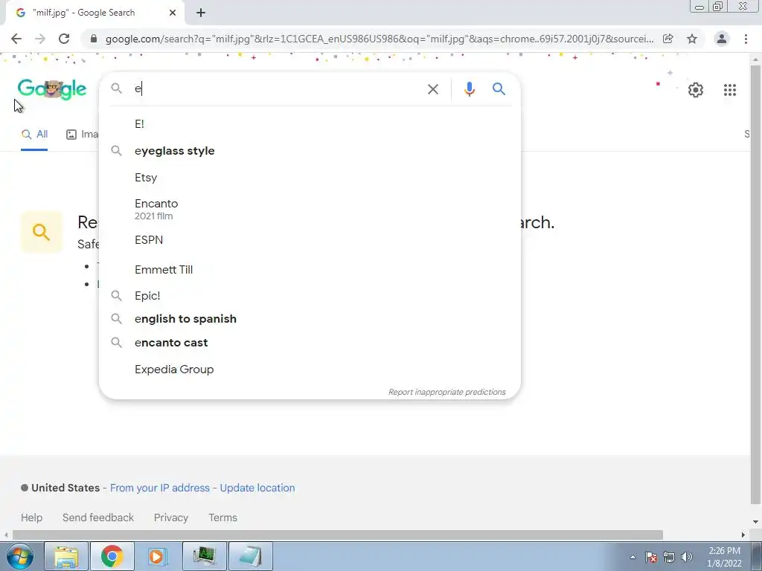Viewport: 762px width, 571px height.
Task: Open the Help footer link
Action: (31, 517)
